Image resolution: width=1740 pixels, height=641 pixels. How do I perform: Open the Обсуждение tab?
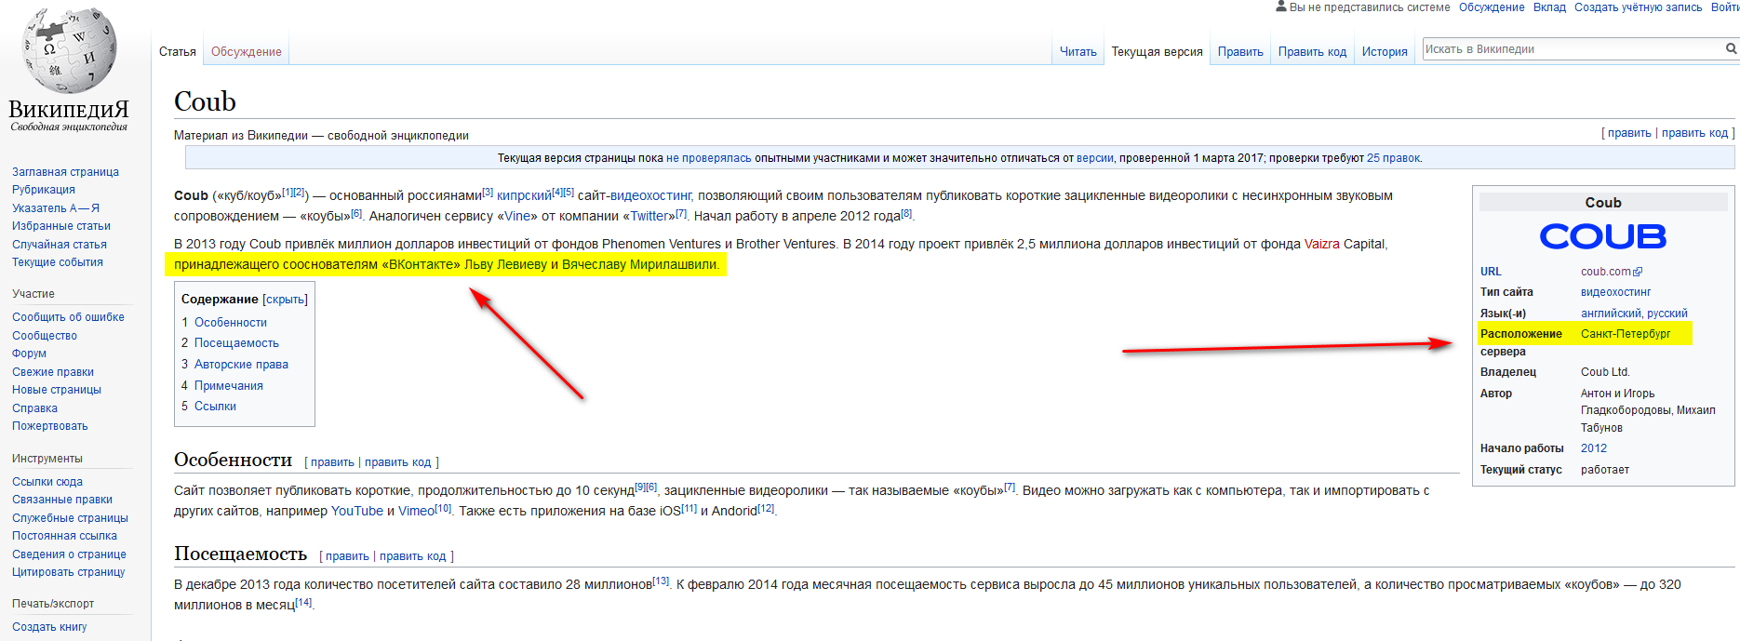247,52
